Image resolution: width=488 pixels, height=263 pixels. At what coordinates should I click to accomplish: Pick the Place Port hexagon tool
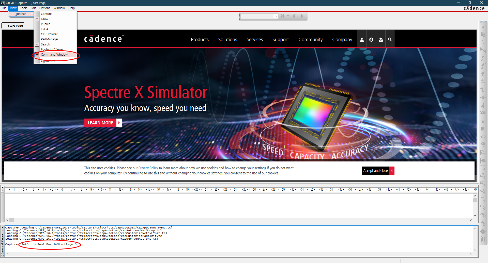(x=483, y=137)
